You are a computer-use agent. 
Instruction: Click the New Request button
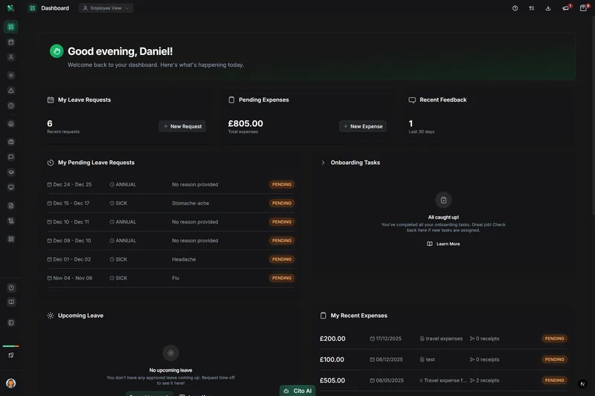coord(182,126)
